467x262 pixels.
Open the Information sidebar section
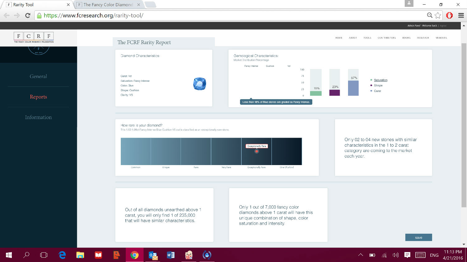click(x=38, y=117)
